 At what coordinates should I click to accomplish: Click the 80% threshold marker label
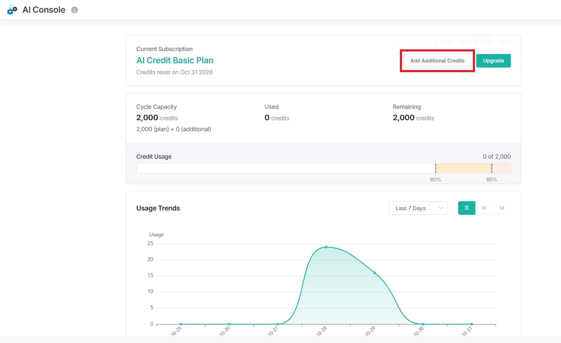[x=435, y=180]
